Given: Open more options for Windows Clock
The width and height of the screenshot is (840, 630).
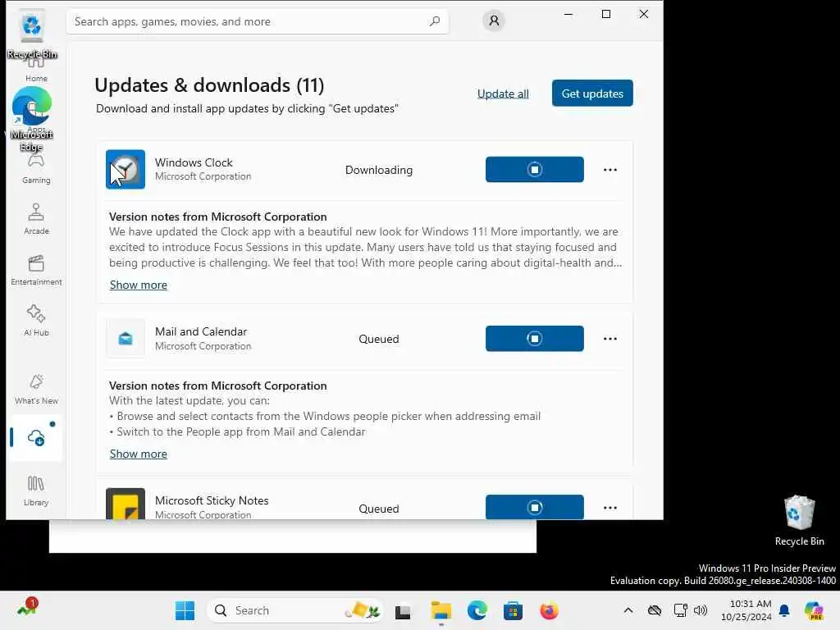Looking at the screenshot, I should [x=609, y=170].
